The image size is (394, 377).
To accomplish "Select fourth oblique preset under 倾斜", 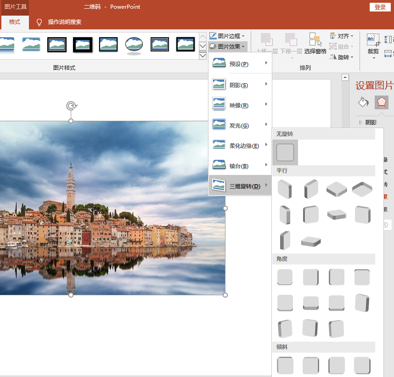I will coord(362,366).
